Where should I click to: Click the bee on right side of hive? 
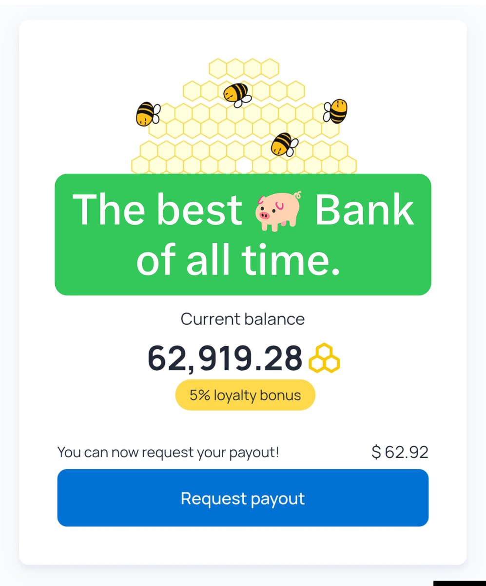coord(336,111)
